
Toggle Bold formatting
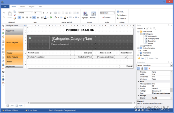point(43,13)
